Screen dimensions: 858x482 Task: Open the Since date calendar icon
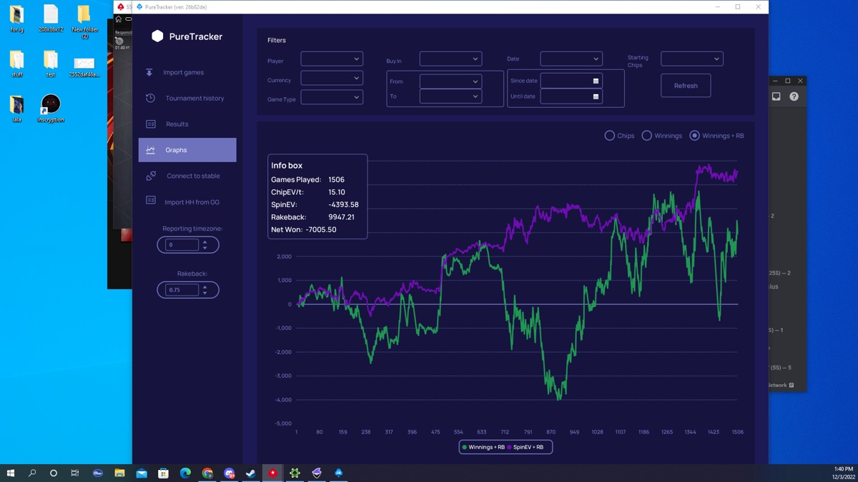click(596, 81)
